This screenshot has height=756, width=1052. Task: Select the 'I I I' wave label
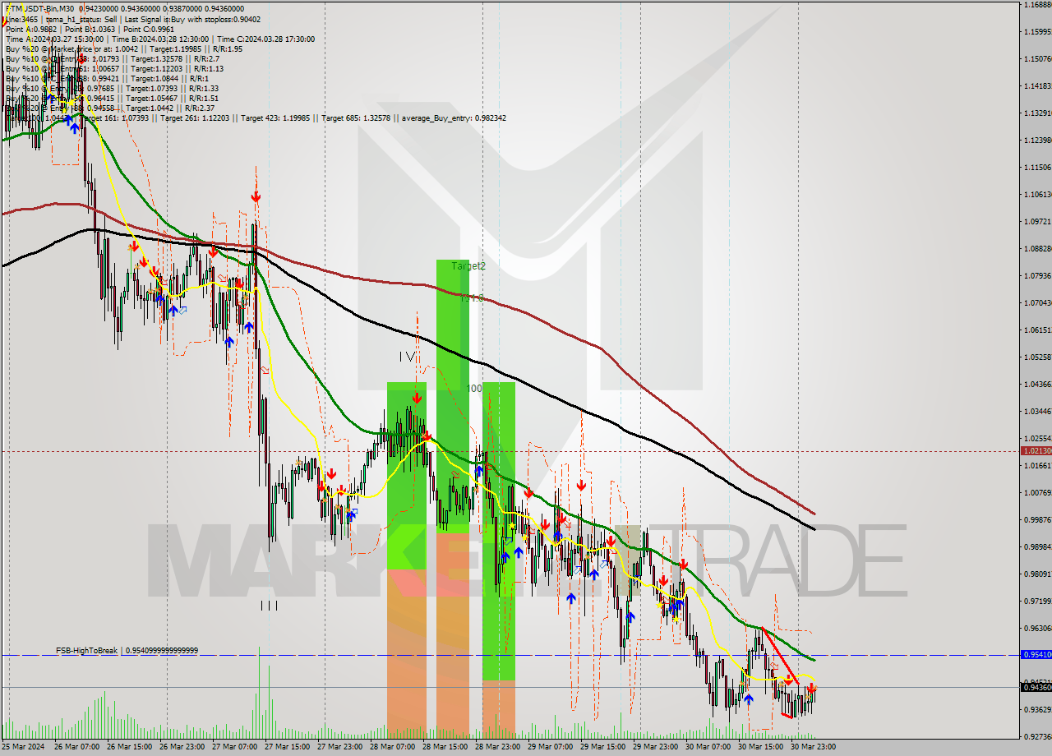coord(269,606)
